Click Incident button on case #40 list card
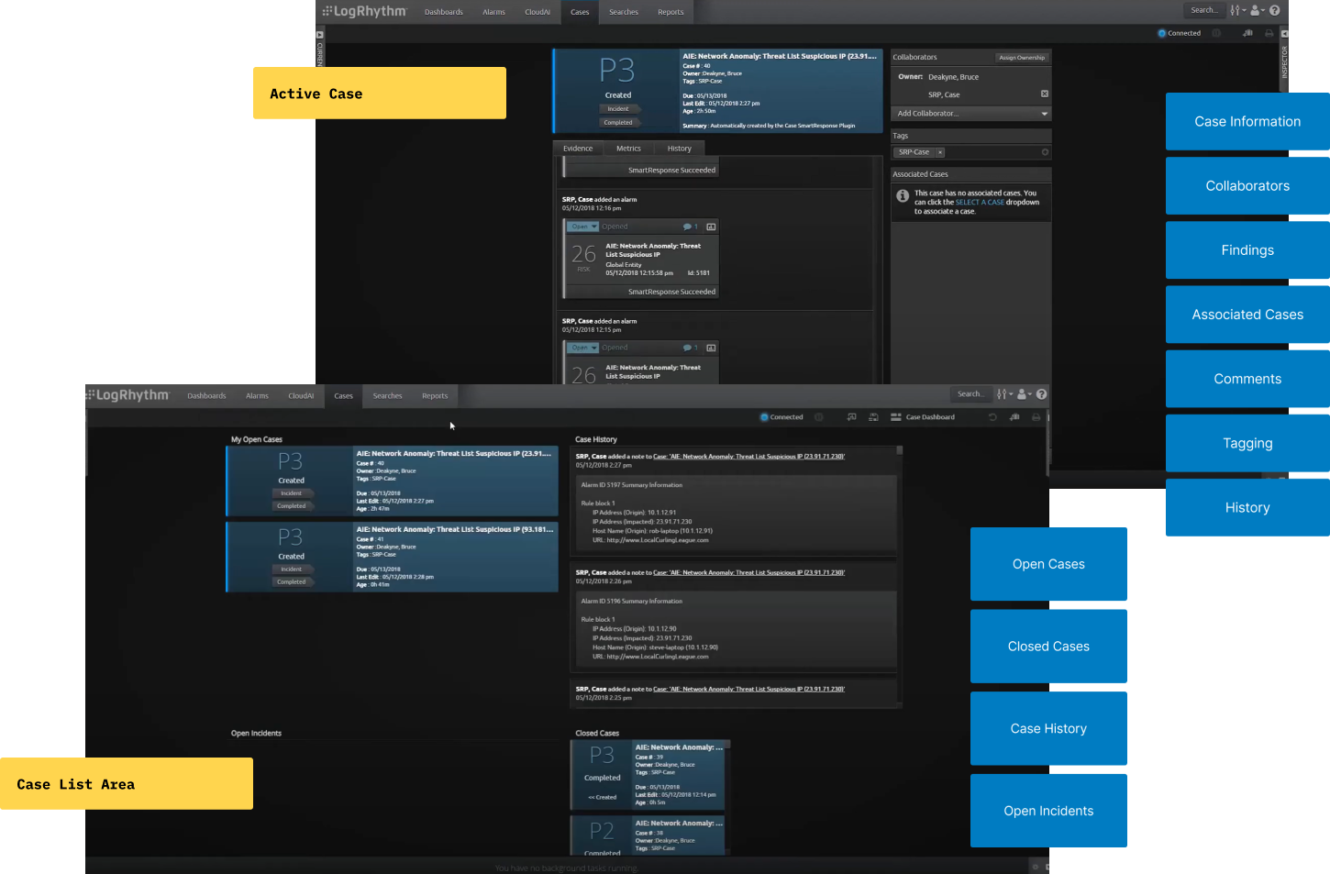The height and width of the screenshot is (874, 1330). click(x=292, y=493)
